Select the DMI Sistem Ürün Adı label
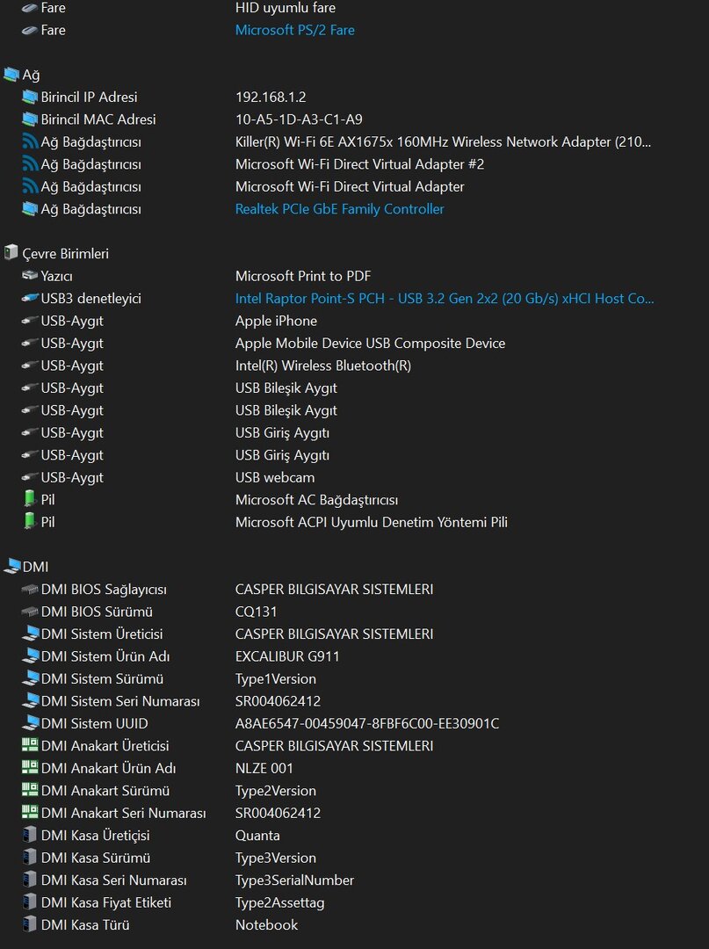 (x=105, y=656)
